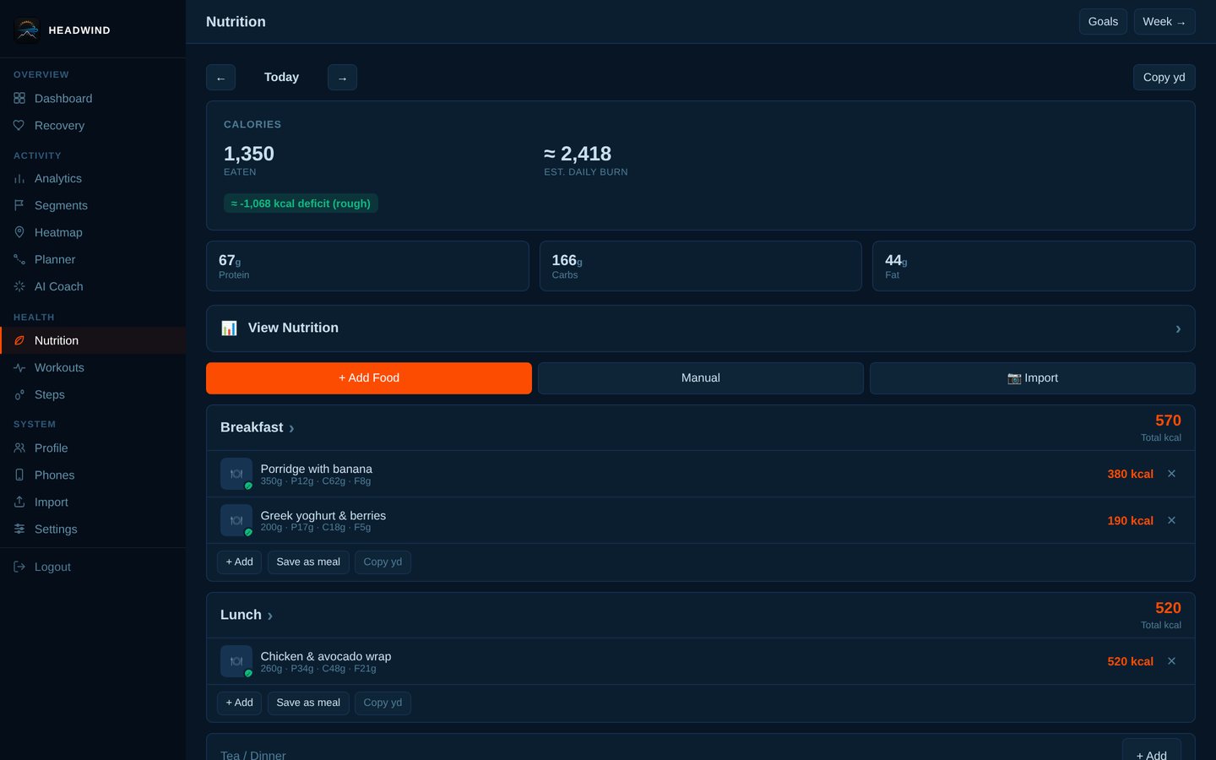The height and width of the screenshot is (760, 1216).
Task: Click the Recovery heart icon
Action: (x=19, y=126)
